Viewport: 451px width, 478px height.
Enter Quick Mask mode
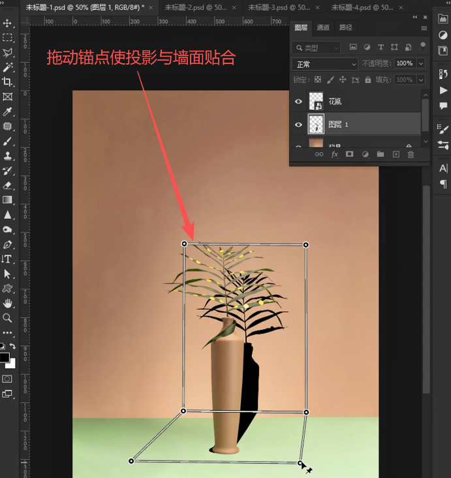[x=7, y=379]
